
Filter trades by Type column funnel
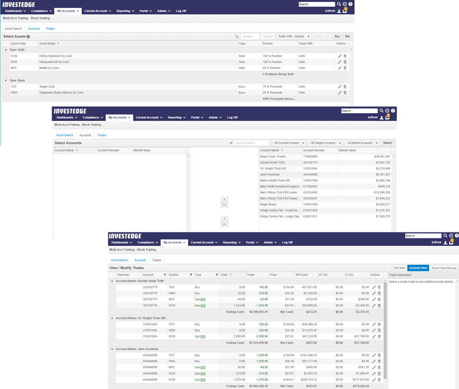pos(217,275)
